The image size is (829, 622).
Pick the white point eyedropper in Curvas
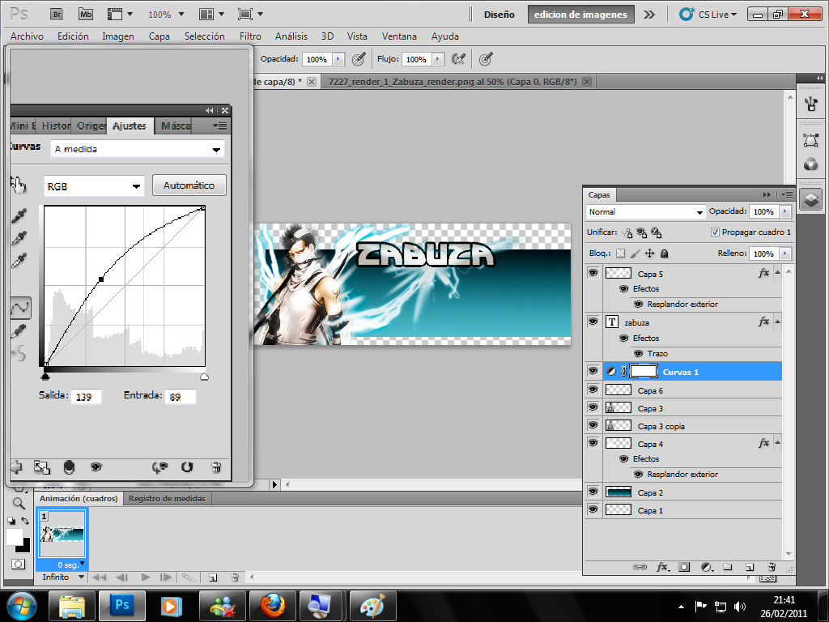coord(19,262)
